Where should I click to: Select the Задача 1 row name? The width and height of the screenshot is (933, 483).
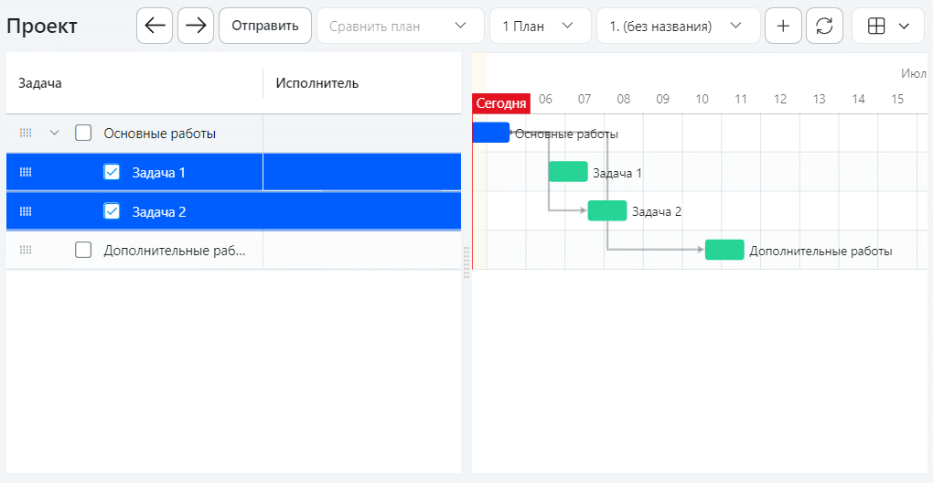click(158, 173)
